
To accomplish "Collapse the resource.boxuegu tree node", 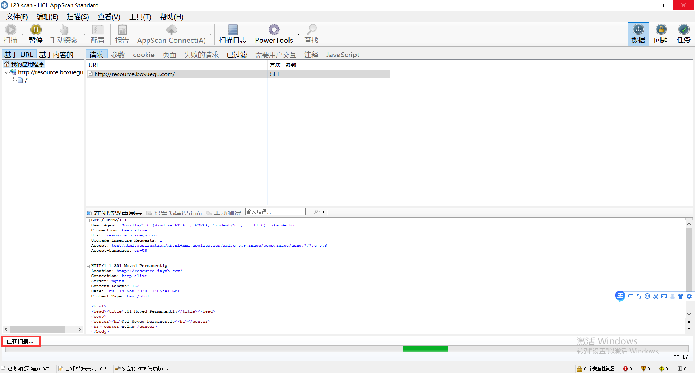I will pos(6,72).
